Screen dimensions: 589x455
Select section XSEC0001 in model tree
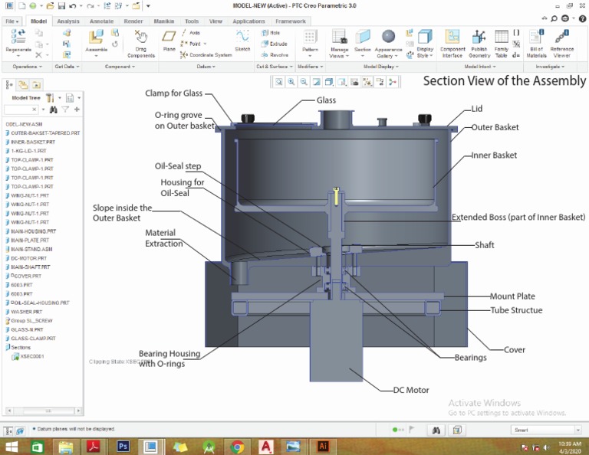(x=28, y=356)
